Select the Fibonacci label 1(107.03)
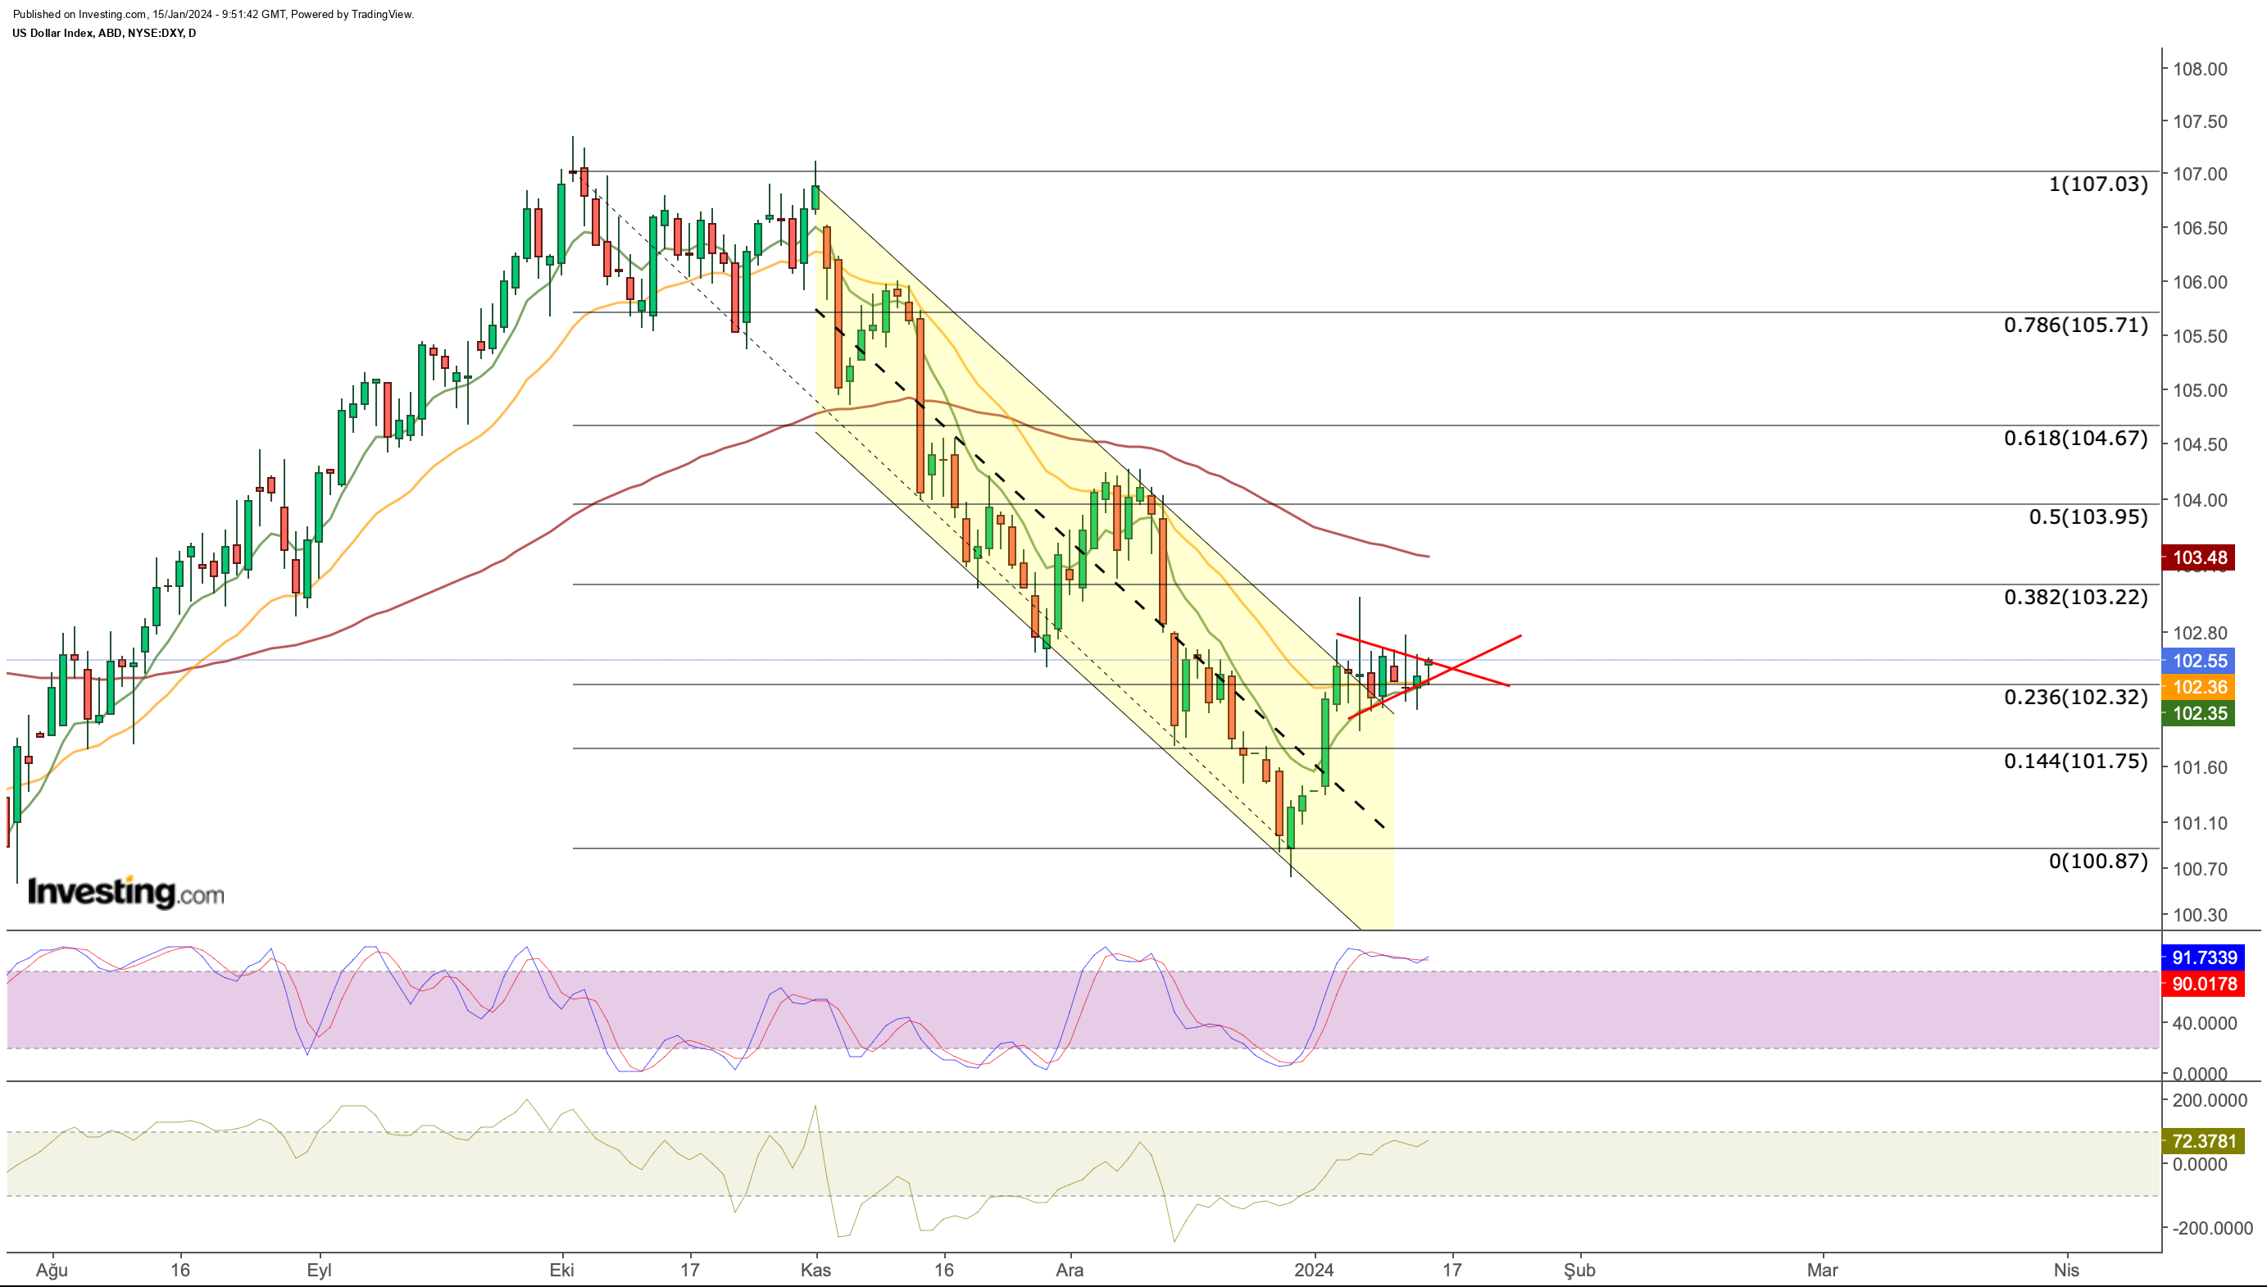This screenshot has width=2267, height=1287. click(x=2098, y=184)
